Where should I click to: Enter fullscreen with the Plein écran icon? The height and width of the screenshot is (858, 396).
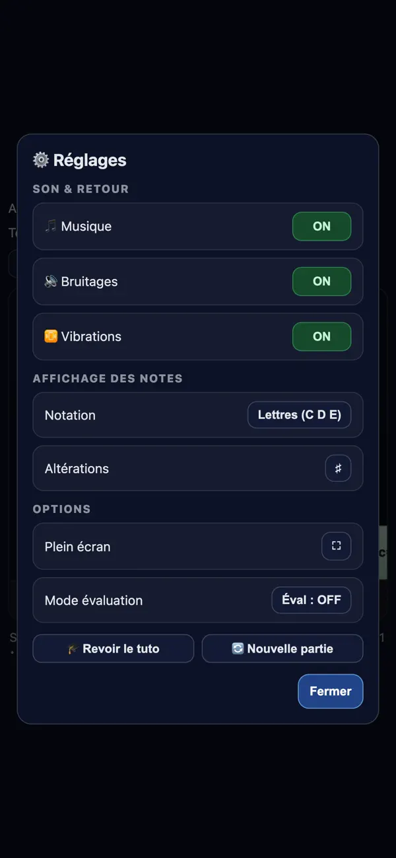pyautogui.click(x=337, y=546)
